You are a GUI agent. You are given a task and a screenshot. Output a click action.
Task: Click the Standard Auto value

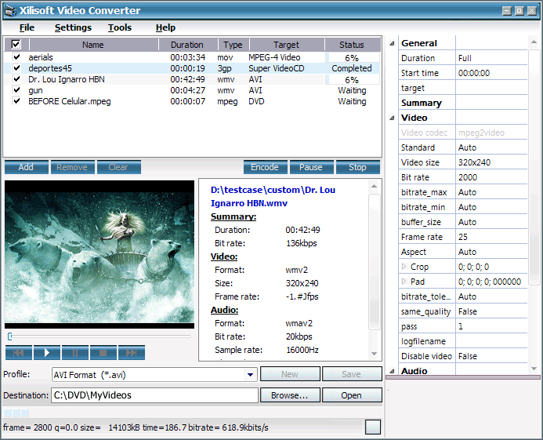(467, 147)
